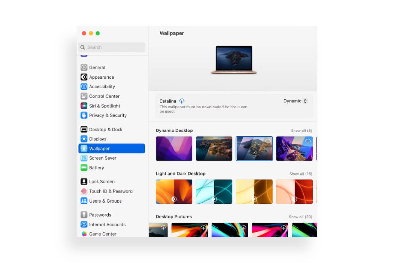Download the purple dynamic wallpaper via cloud icon
This screenshot has width=394, height=263.
[x=307, y=141]
